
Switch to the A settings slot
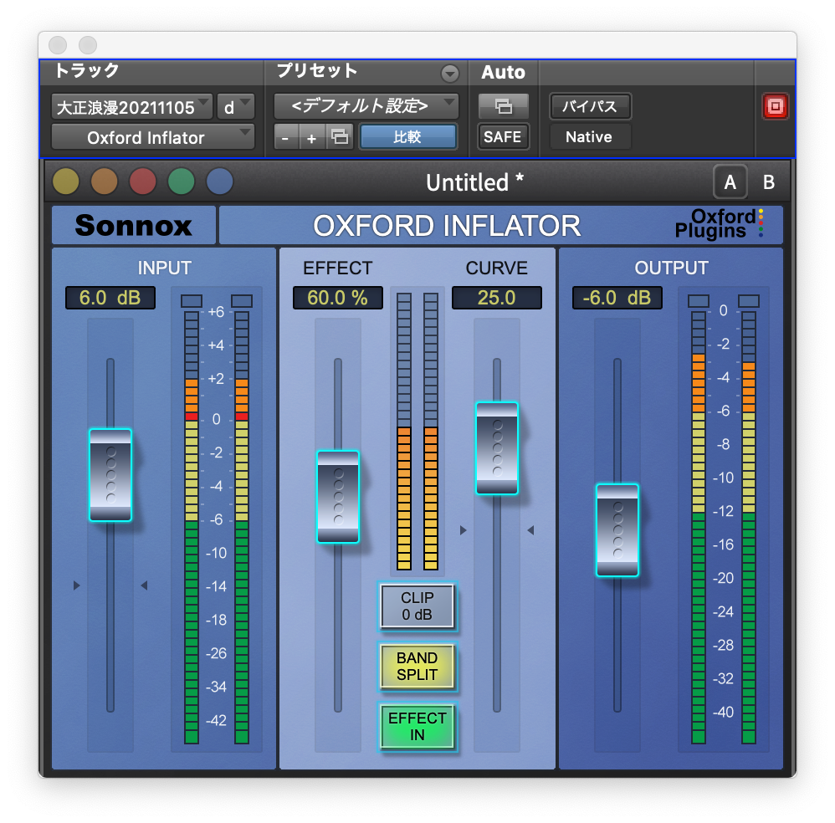(x=730, y=182)
